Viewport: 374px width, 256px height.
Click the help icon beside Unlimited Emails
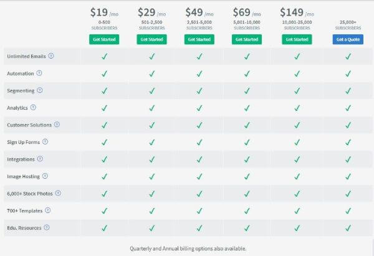[x=51, y=56]
